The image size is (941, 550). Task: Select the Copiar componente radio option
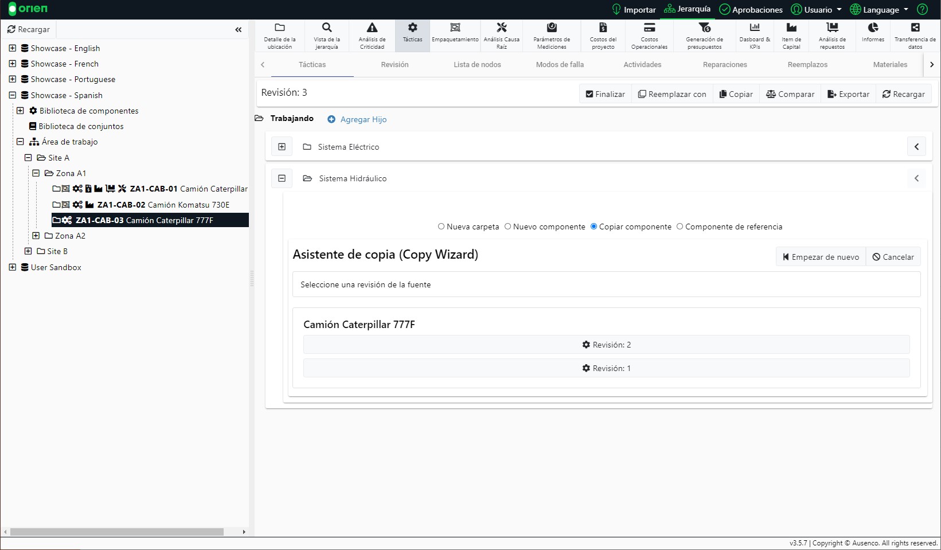point(594,227)
